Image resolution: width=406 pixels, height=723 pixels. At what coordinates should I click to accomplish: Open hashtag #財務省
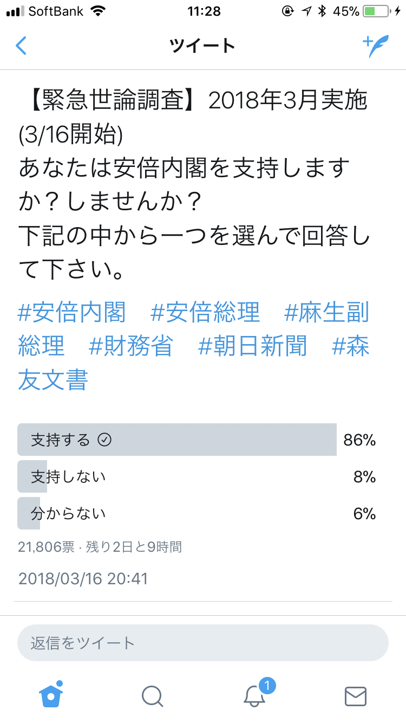coord(131,346)
